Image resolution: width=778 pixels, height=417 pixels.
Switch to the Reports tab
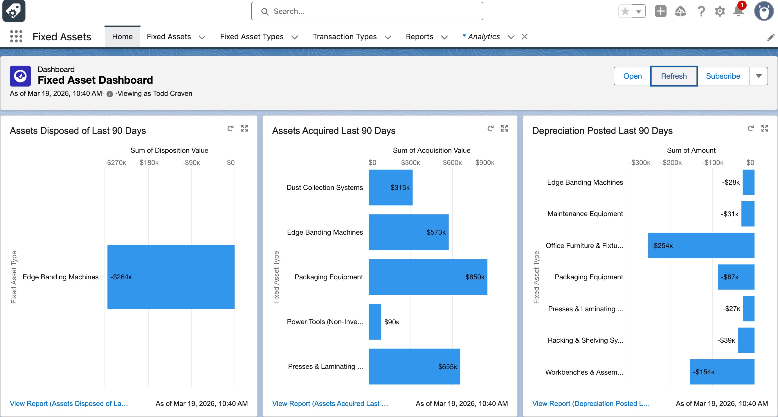419,37
